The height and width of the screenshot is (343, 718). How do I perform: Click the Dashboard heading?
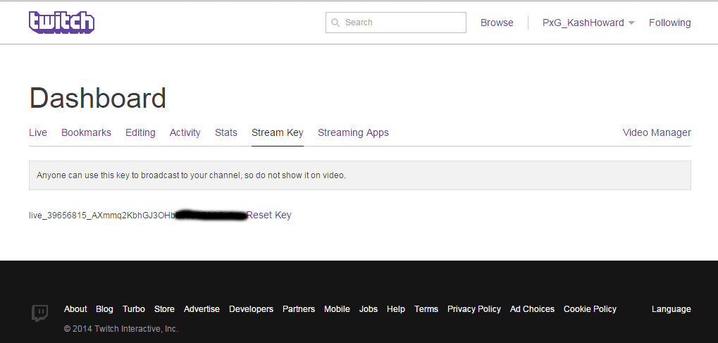[x=97, y=98]
